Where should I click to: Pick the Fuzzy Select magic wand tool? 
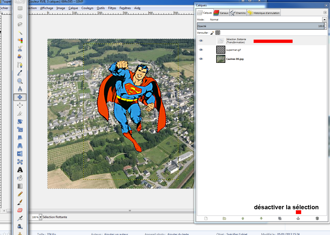tap(20, 33)
